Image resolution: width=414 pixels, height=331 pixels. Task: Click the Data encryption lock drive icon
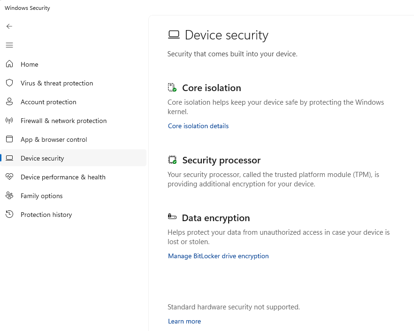click(x=172, y=217)
